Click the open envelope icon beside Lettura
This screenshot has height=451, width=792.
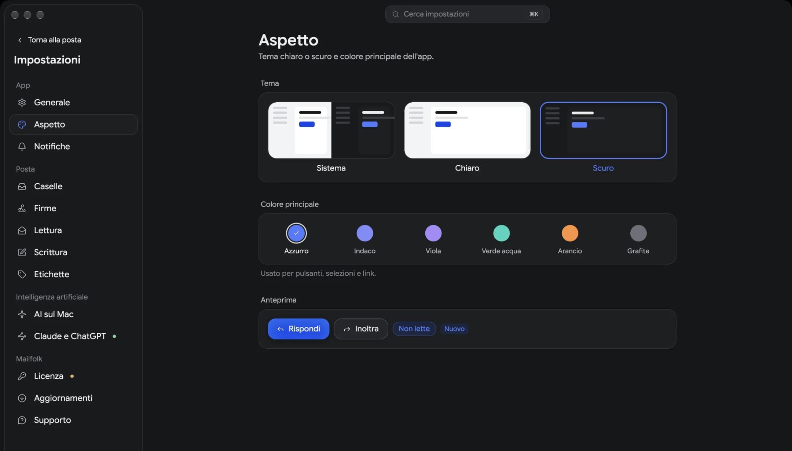pos(22,230)
